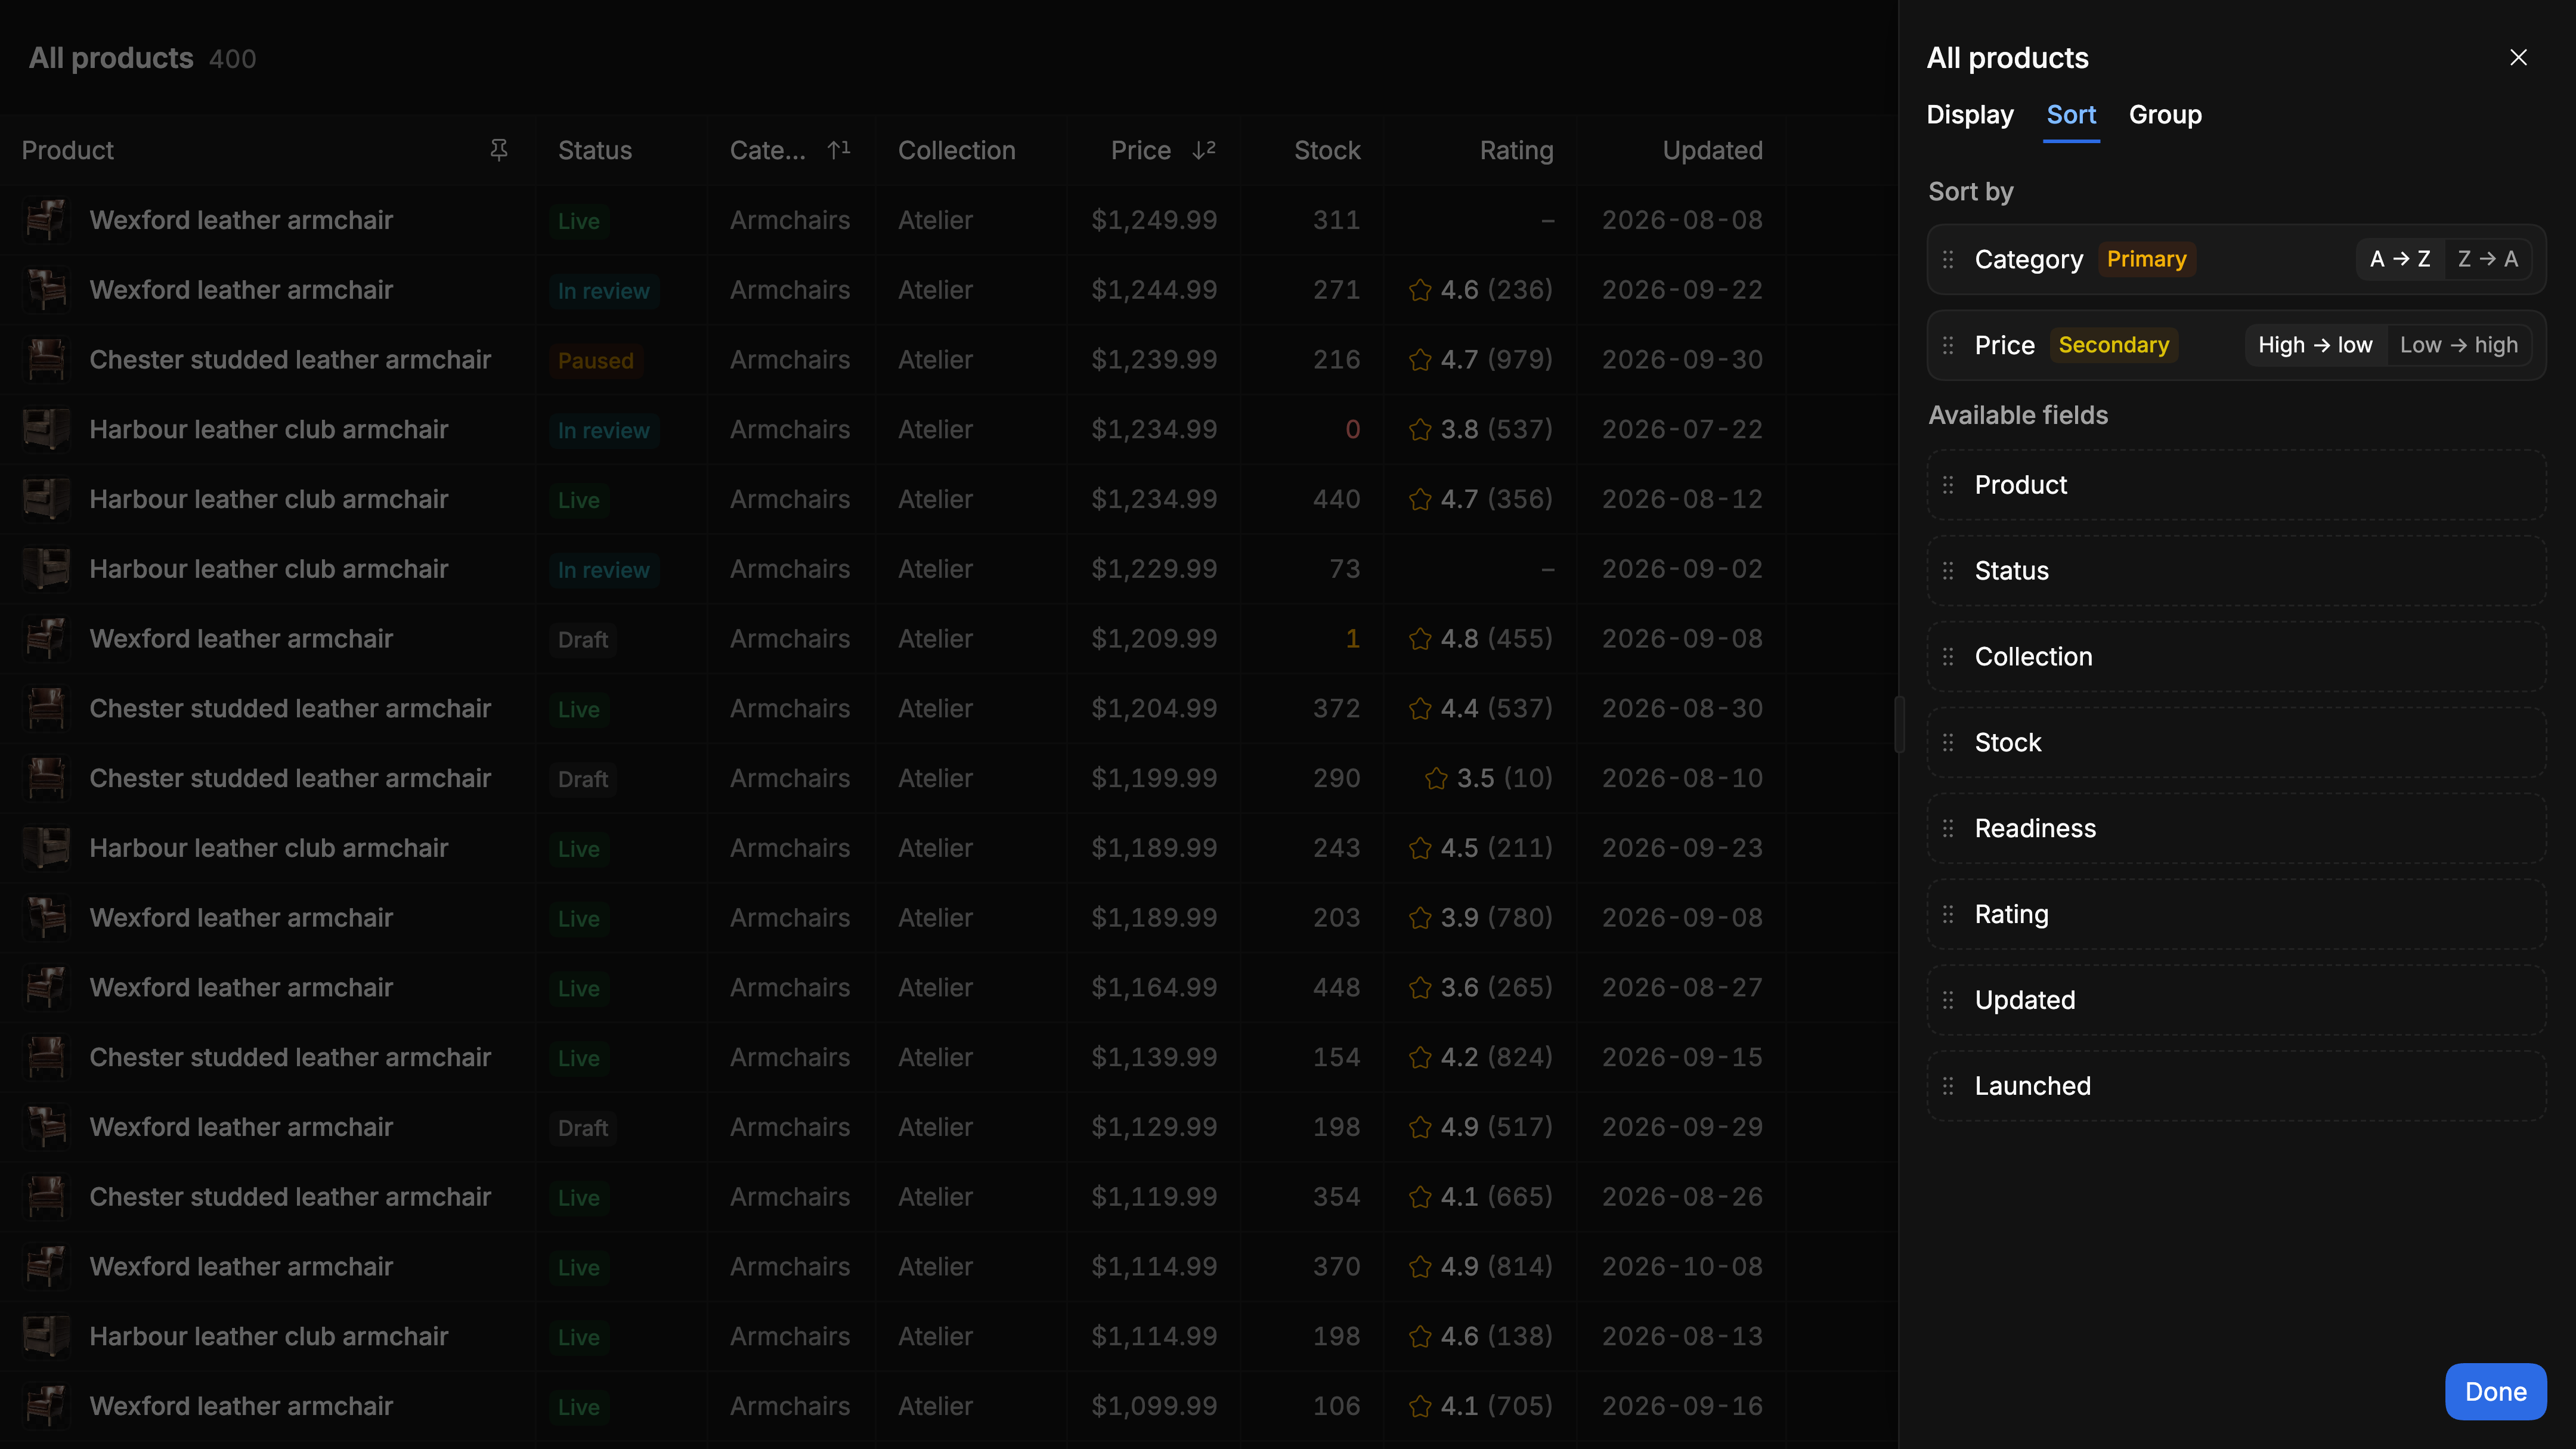This screenshot has height=1449, width=2576.
Task: Click price cell $1,239.99
Action: pos(1154,360)
